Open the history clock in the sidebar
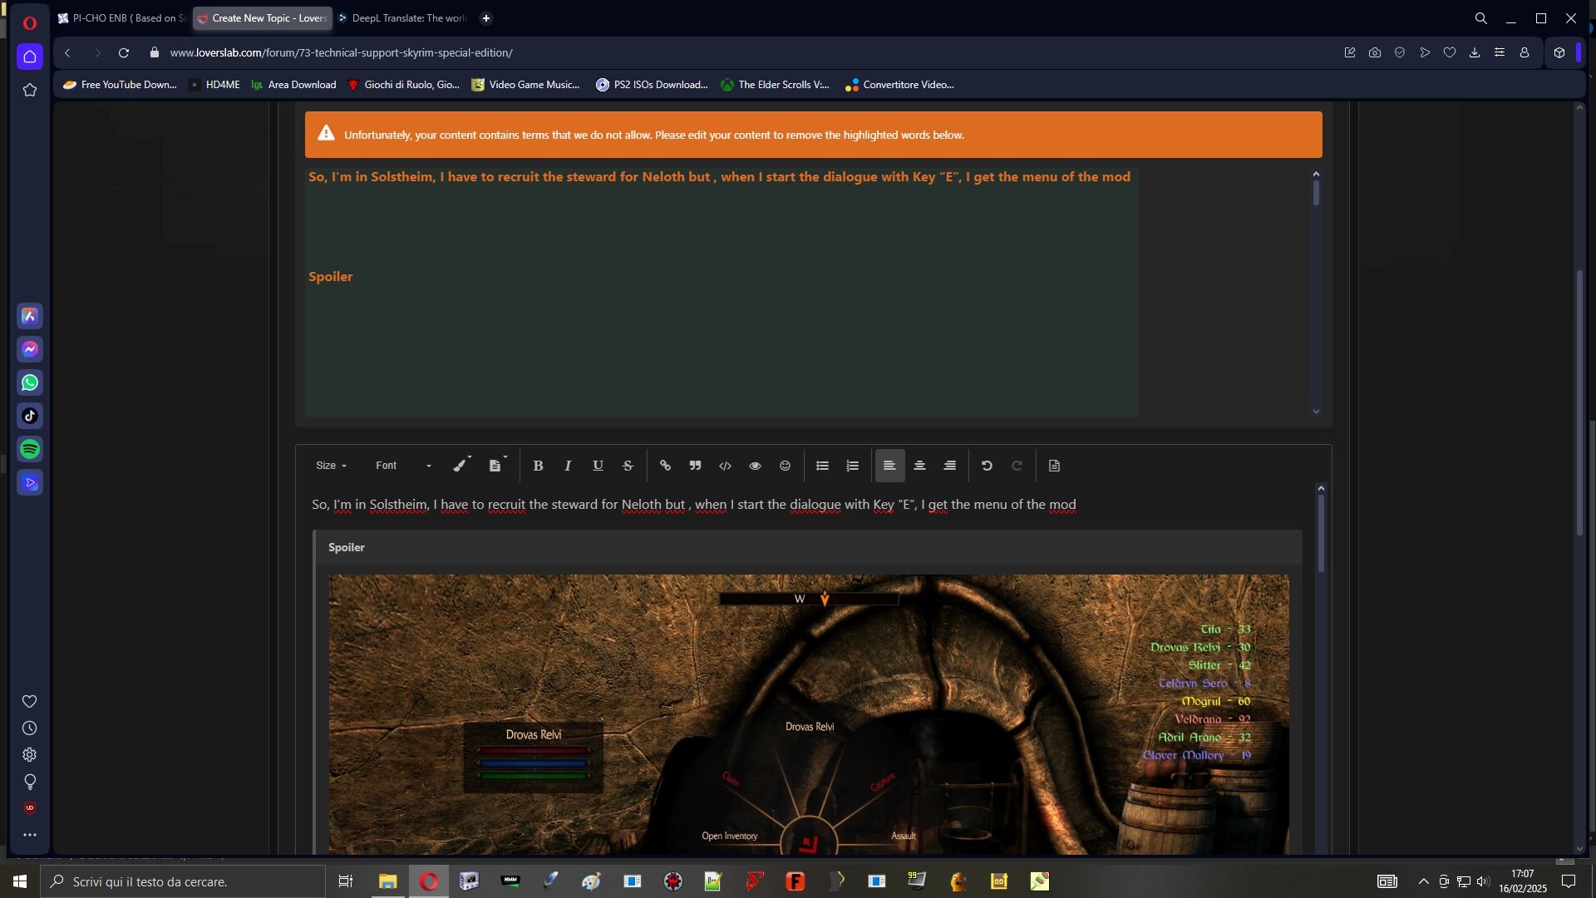This screenshot has width=1596, height=898. (30, 728)
